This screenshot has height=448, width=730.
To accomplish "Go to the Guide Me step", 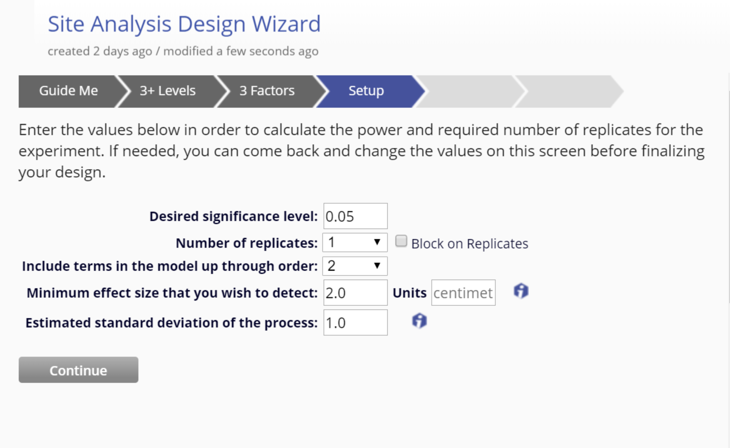I will pos(68,91).
